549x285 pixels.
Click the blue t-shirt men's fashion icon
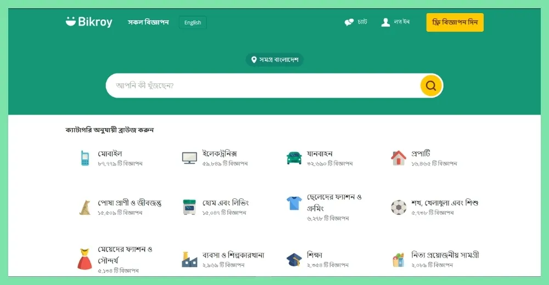pyautogui.click(x=294, y=203)
